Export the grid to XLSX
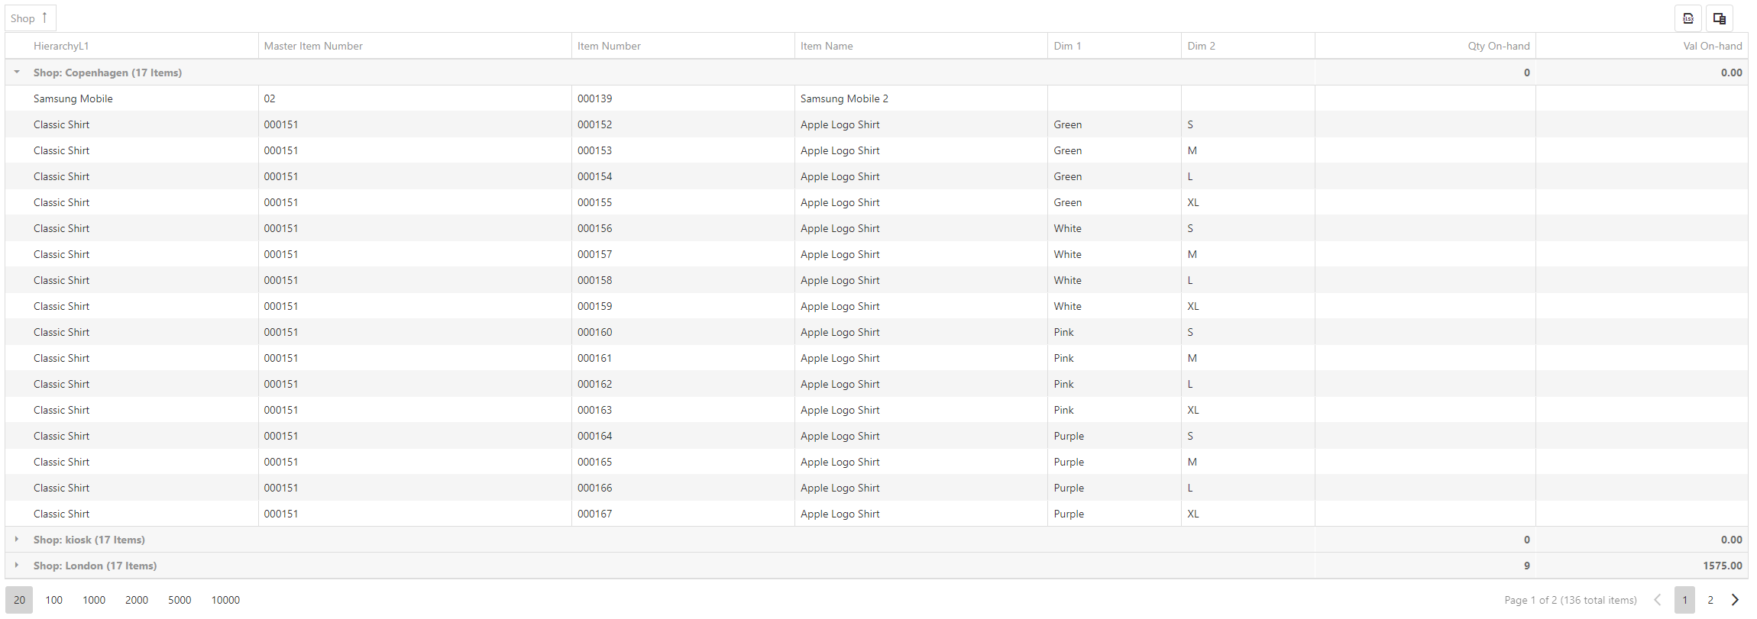Viewport: 1757px width, 619px height. (1688, 18)
